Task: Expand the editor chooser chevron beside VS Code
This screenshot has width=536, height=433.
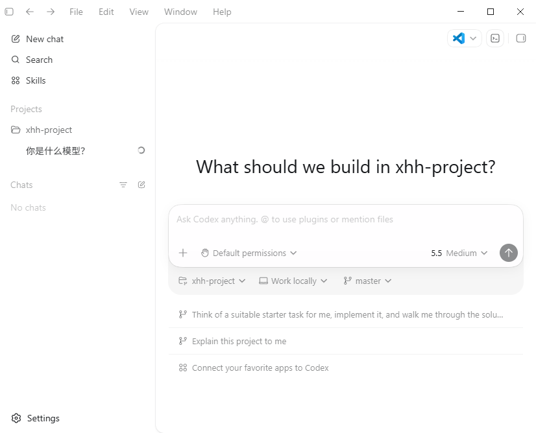Action: [x=473, y=38]
